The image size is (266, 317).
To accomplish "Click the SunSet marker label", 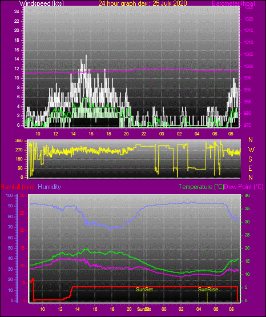I will [144, 290].
